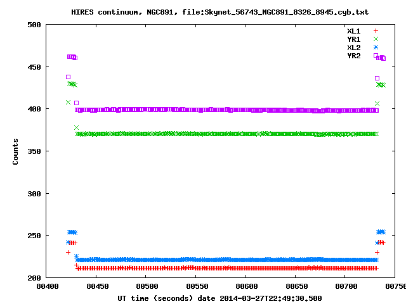406x304 pixels.
Task: Click the UT time x-axis label
Action: tap(219, 298)
